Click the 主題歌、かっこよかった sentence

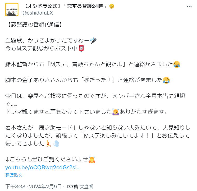pyautogui.click(x=47, y=40)
